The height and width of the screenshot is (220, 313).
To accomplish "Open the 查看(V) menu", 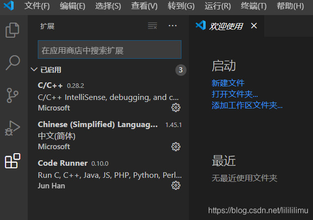I will point(144,7).
